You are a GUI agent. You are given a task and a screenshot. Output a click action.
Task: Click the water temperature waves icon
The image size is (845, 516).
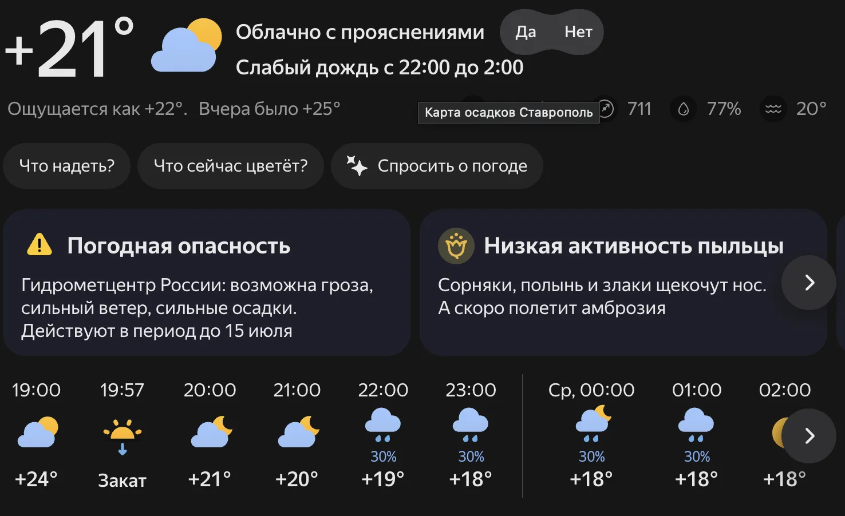(x=773, y=109)
